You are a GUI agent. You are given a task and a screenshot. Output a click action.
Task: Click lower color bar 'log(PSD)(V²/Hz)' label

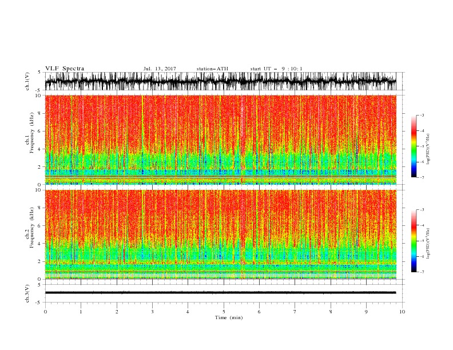[428, 244]
